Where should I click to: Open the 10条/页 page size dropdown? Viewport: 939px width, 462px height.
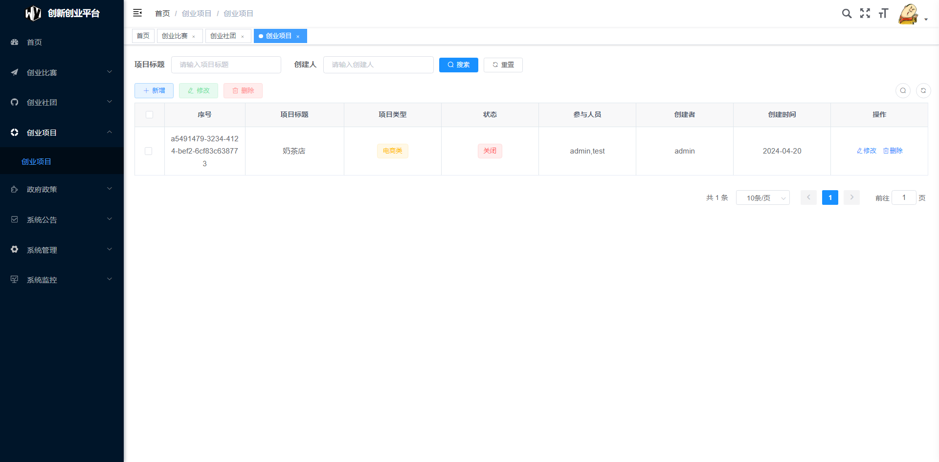point(762,198)
